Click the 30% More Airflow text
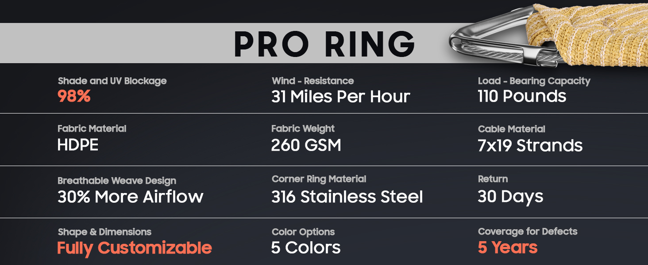 point(130,197)
